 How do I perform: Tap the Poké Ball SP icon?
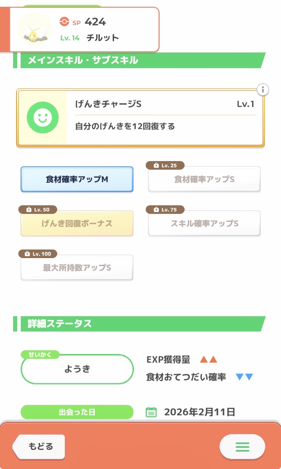pos(64,22)
